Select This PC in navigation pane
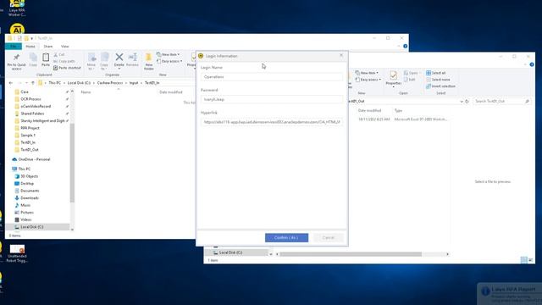The width and height of the screenshot is (542, 305). [25, 169]
